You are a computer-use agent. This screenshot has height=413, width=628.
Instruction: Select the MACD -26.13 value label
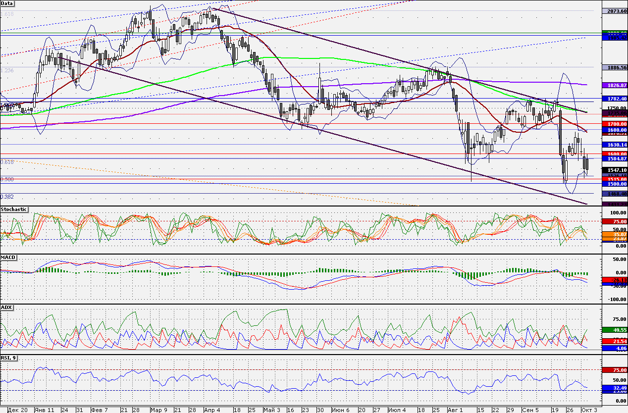click(614, 280)
